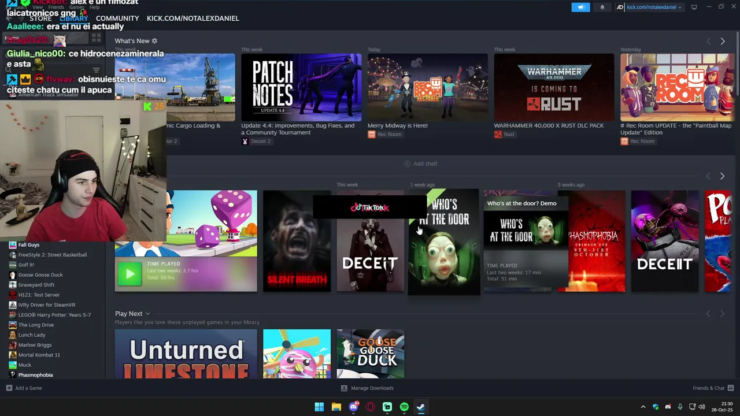Expand the Play Next shelf dropdown
The height and width of the screenshot is (416, 740).
tap(147, 314)
